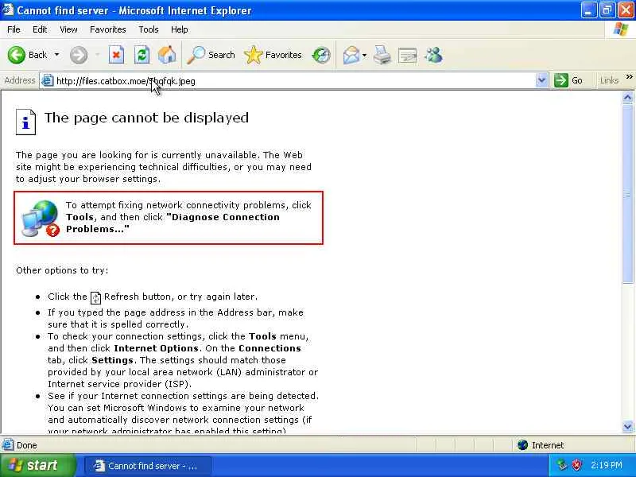This screenshot has width=636, height=477.
Task: Reload page via toolbar Refresh icon
Action: click(142, 55)
